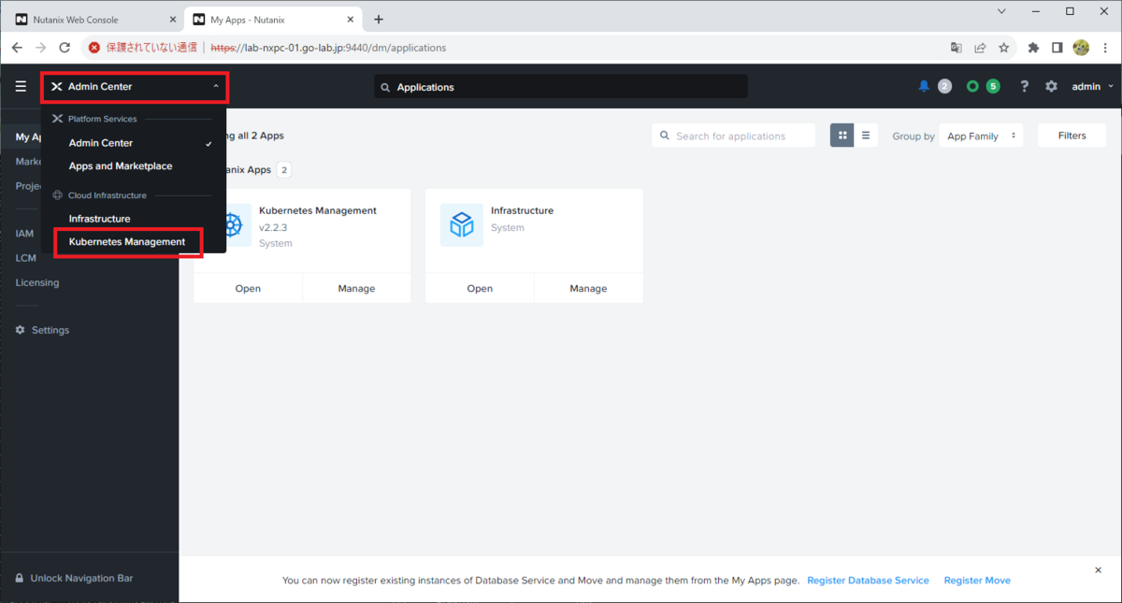Open the admin user dropdown
Screen dimensions: 1122x603
pyautogui.click(x=1092, y=86)
